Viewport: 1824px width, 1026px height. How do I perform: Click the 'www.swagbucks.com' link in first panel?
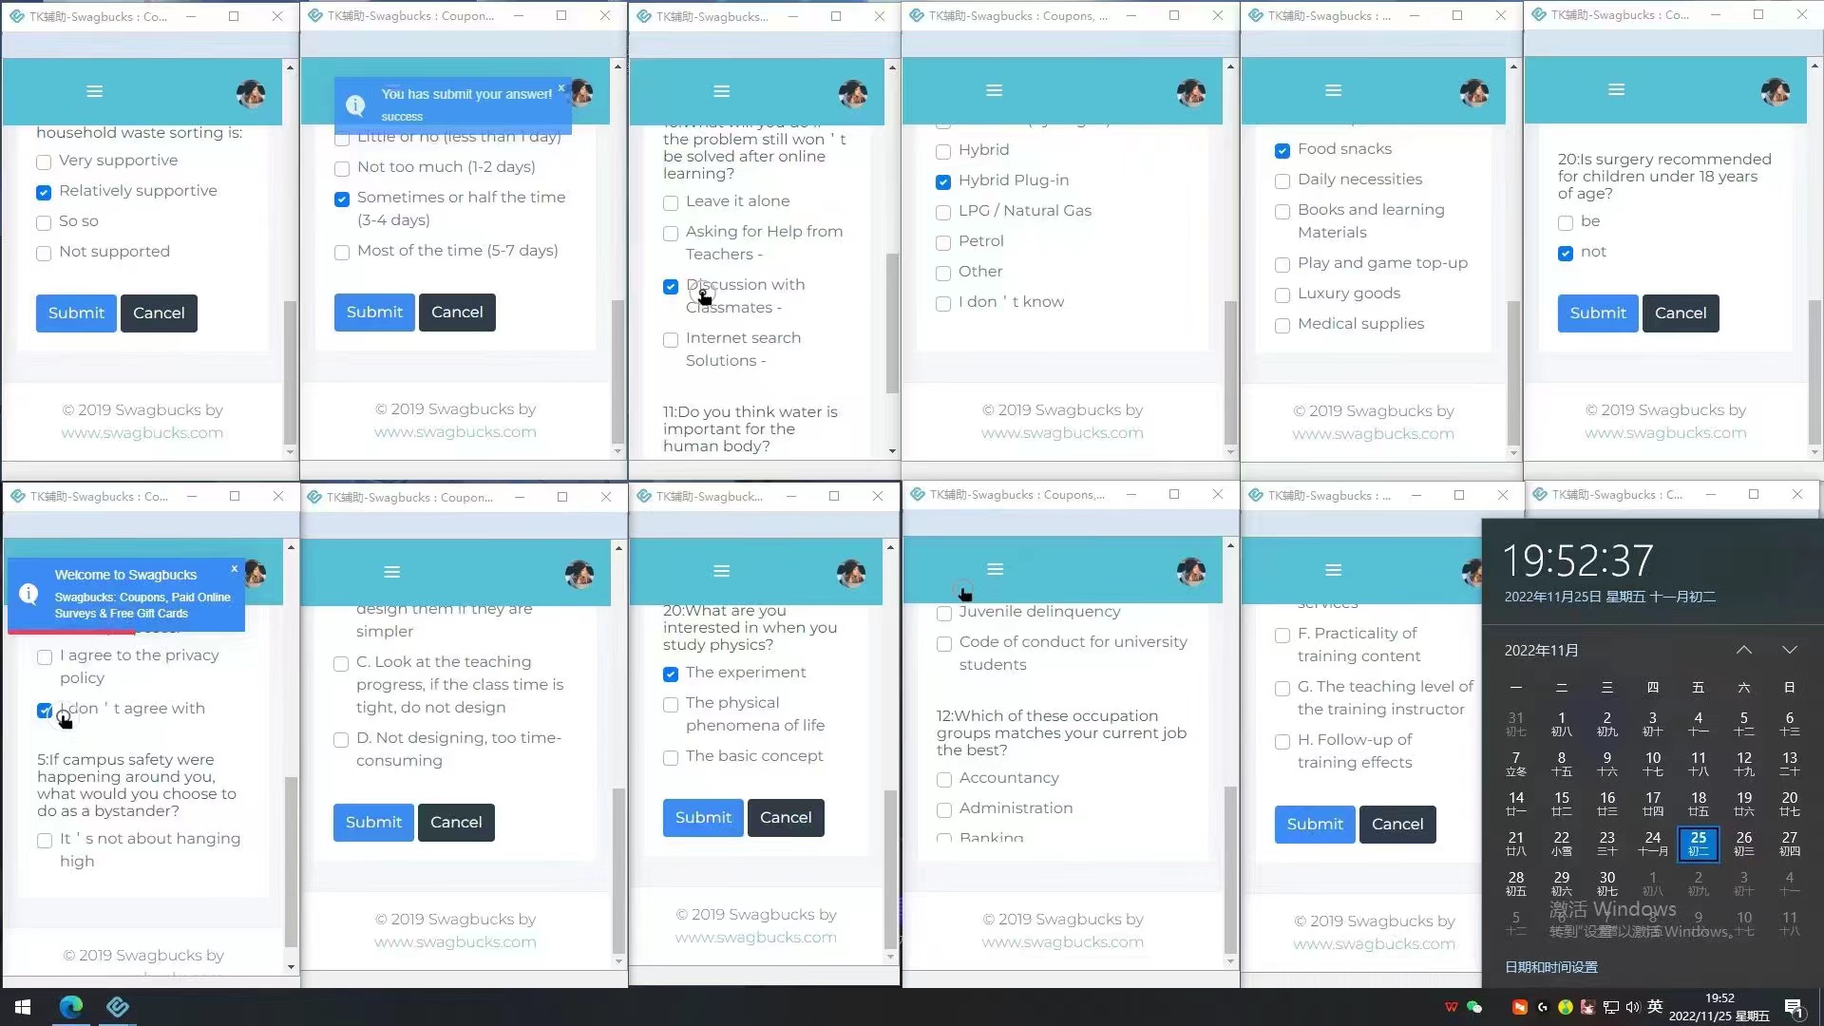coord(142,433)
